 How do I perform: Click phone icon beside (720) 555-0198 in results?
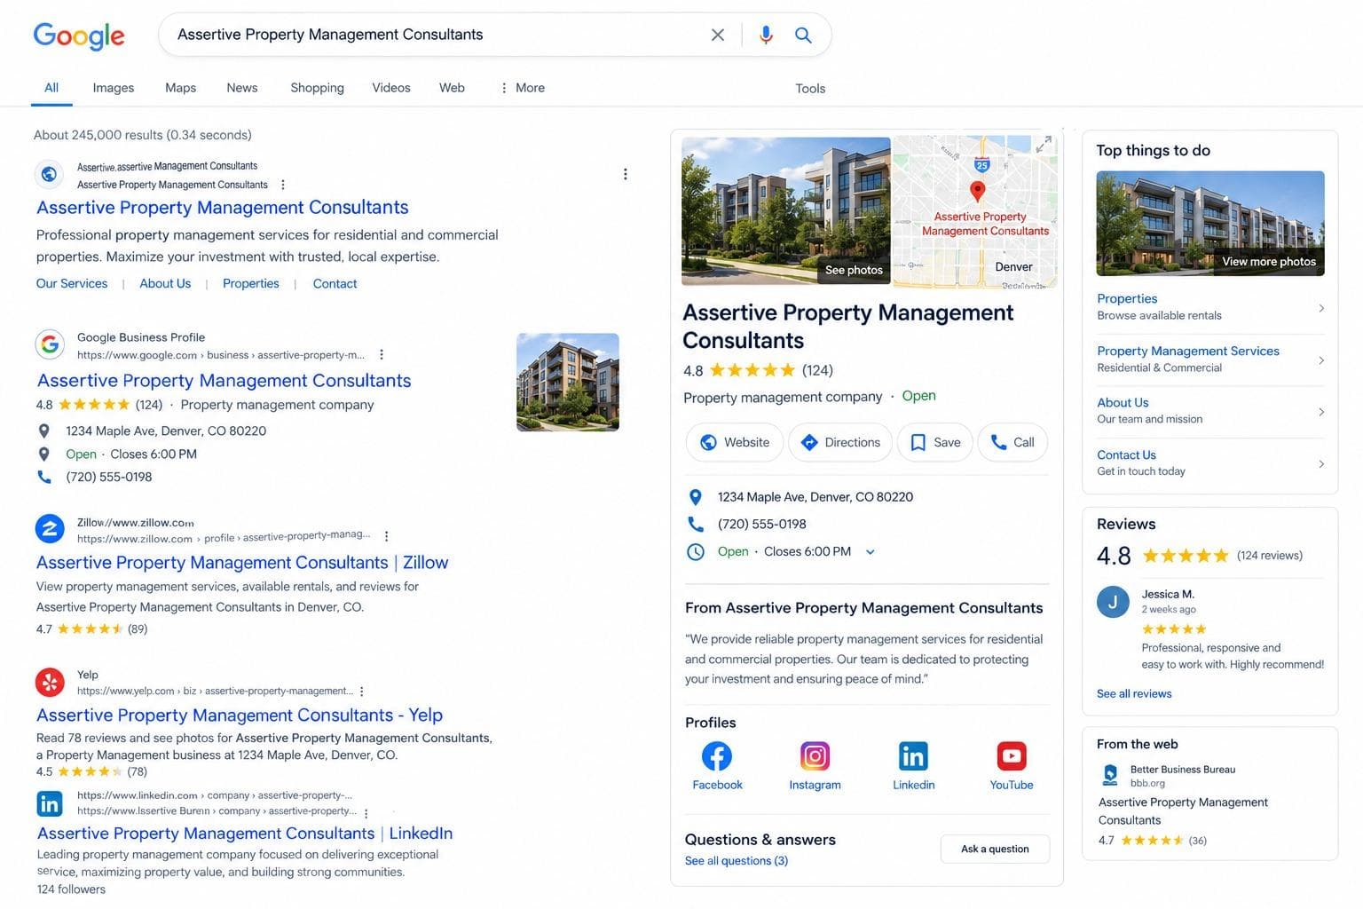pyautogui.click(x=44, y=477)
